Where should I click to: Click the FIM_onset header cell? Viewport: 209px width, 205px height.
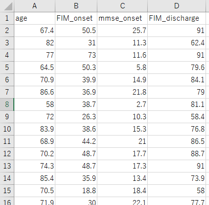[x=76, y=18]
